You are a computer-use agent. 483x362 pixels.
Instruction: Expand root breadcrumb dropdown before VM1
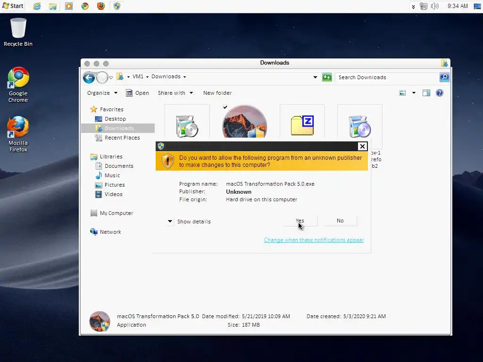(x=128, y=77)
